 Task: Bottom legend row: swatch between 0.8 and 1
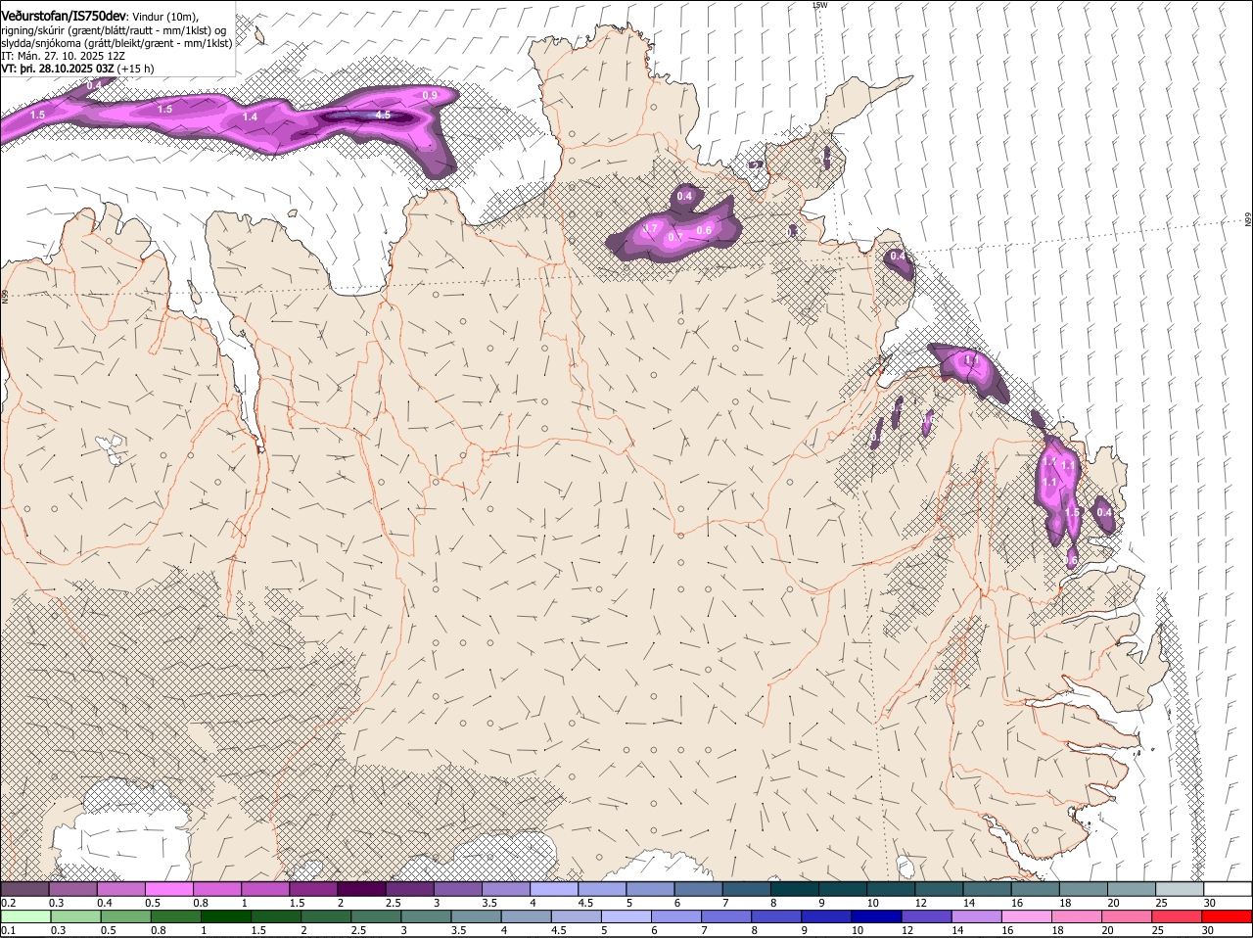(x=175, y=916)
